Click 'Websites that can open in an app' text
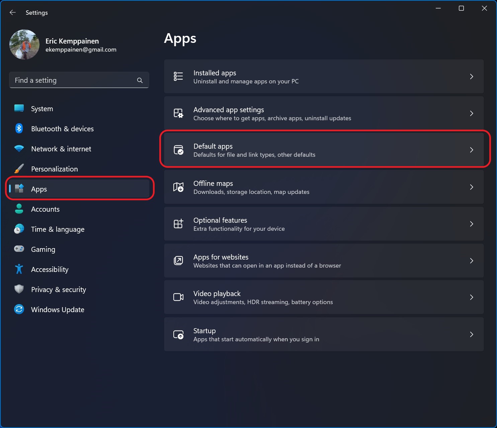The image size is (497, 428). (x=267, y=266)
